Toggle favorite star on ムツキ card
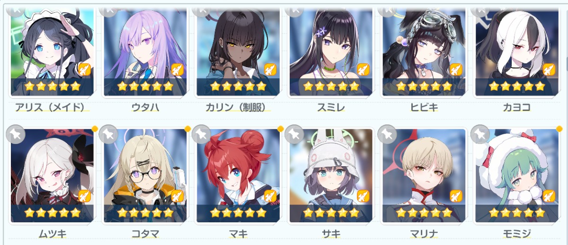Viewport: 568px width, 245px height. click(x=15, y=134)
